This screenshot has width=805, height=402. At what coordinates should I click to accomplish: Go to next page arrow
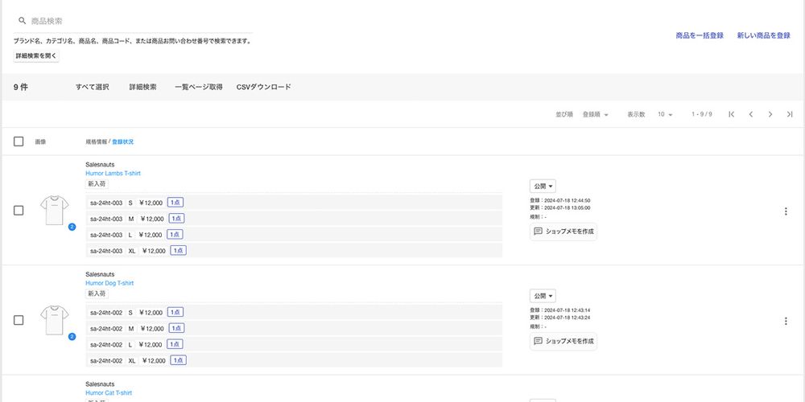[x=770, y=114]
